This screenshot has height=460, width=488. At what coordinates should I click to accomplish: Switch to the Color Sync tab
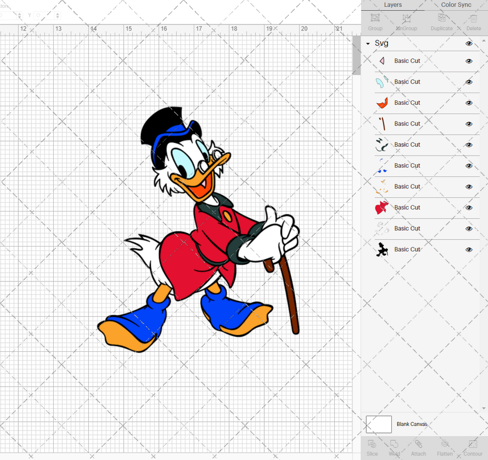tap(455, 5)
